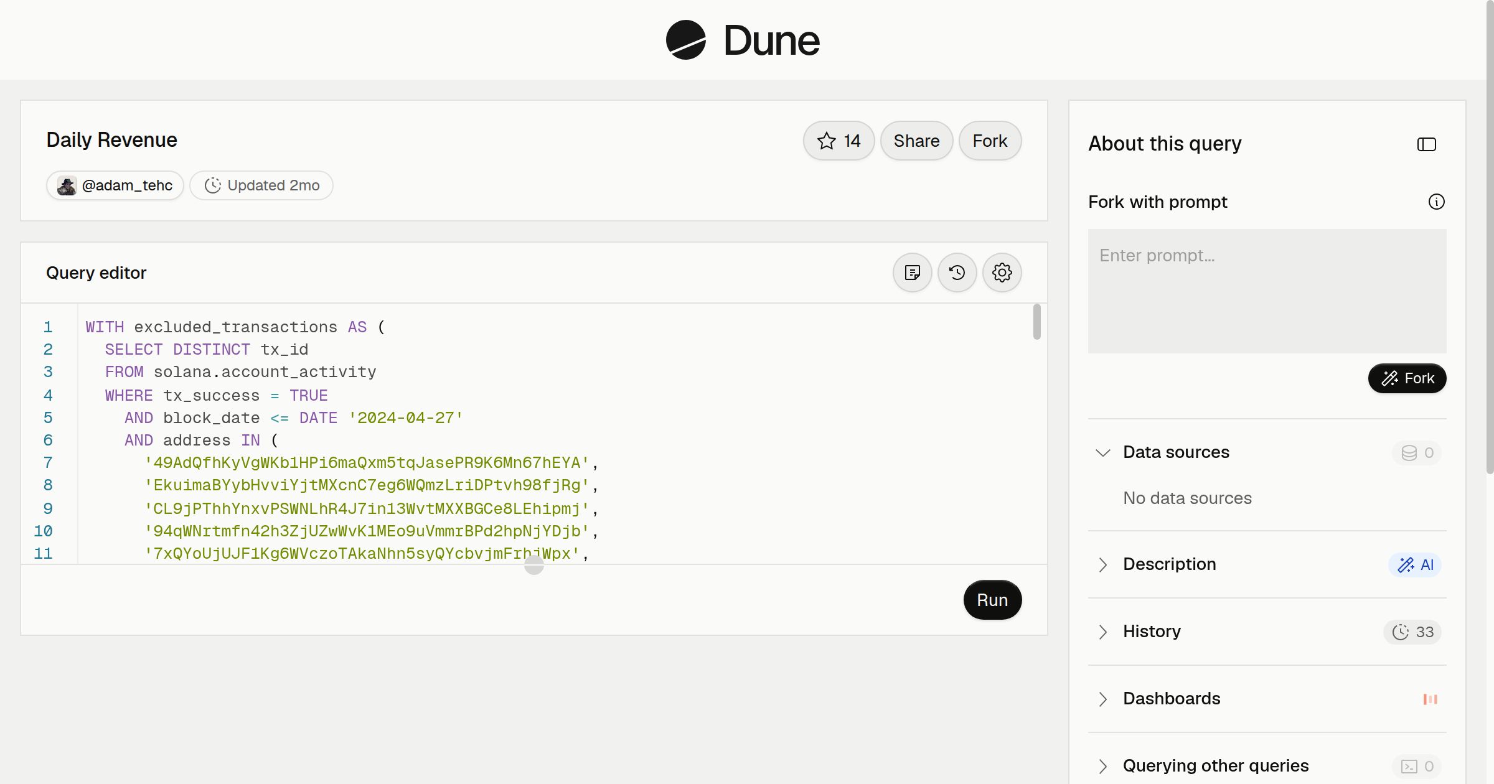
Task: Click the black Fork with prompt button
Action: [1407, 378]
